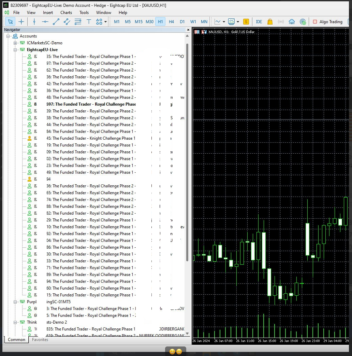Viewport: 352px width, 356px height.
Task: Collapse the Purpl server node
Action: 15,302
